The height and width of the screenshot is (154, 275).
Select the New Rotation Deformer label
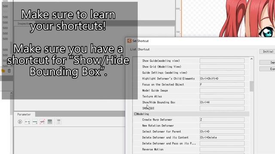tap(158, 125)
